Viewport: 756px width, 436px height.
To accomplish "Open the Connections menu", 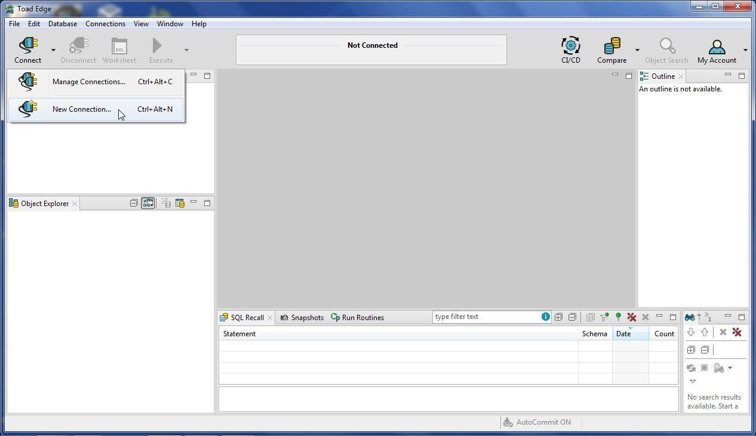I will 105,24.
